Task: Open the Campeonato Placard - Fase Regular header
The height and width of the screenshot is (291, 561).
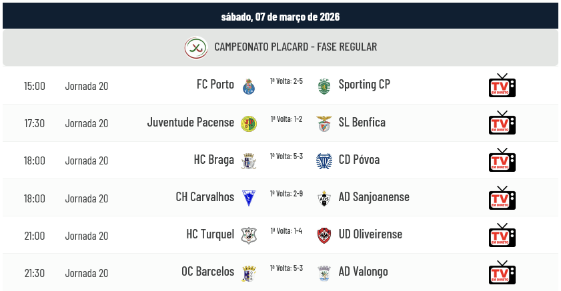Action: 296,47
